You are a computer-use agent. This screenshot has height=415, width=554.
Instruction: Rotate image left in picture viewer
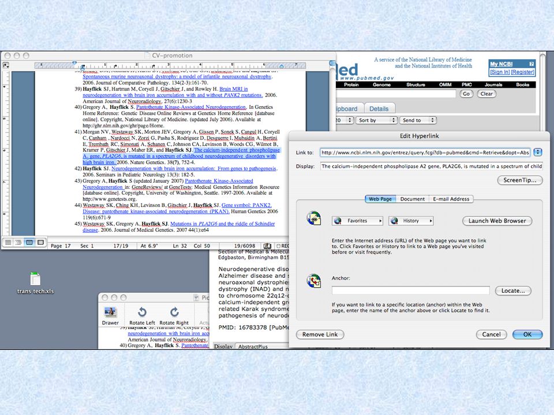coord(142,315)
